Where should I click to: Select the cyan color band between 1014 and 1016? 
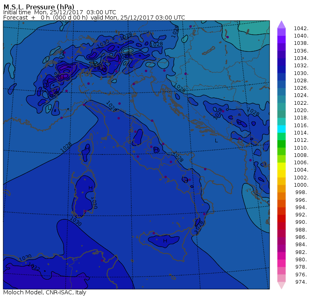tap(281, 129)
